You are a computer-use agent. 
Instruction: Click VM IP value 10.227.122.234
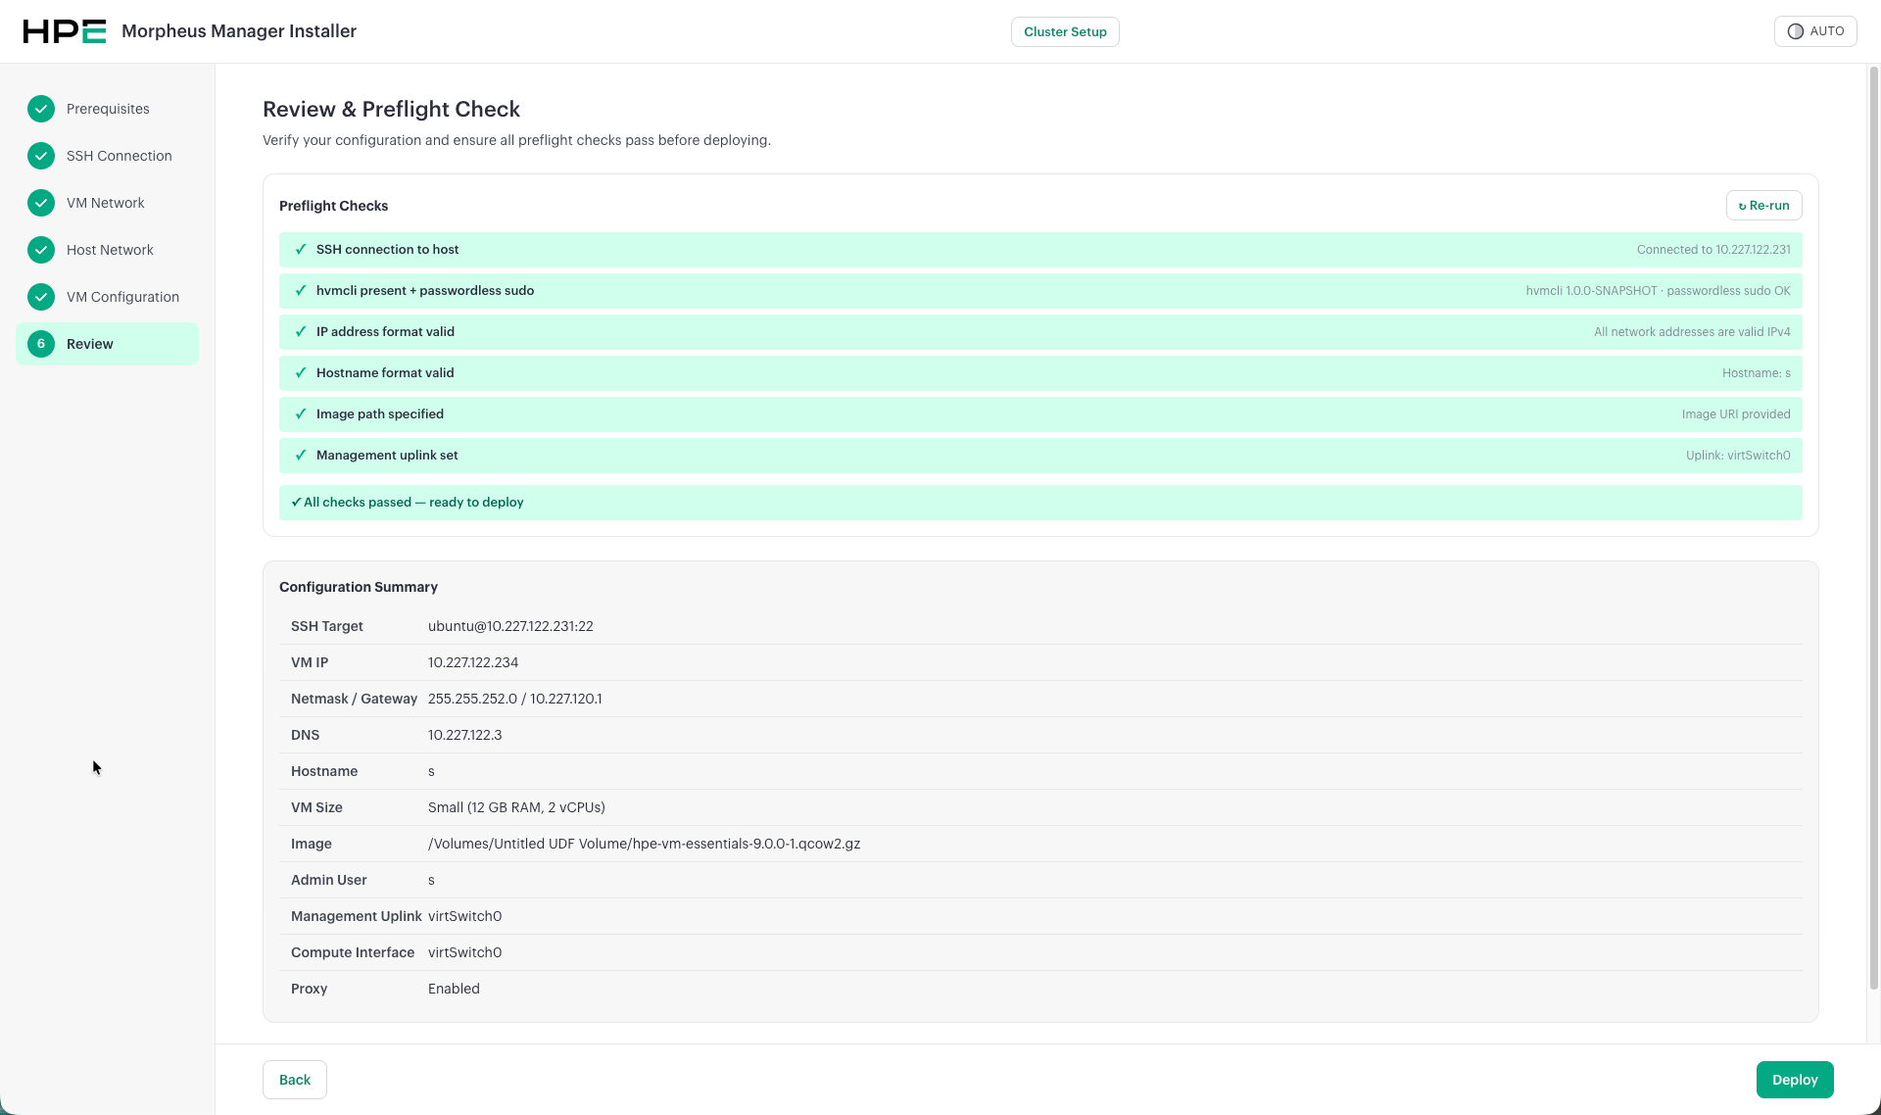coord(473,662)
